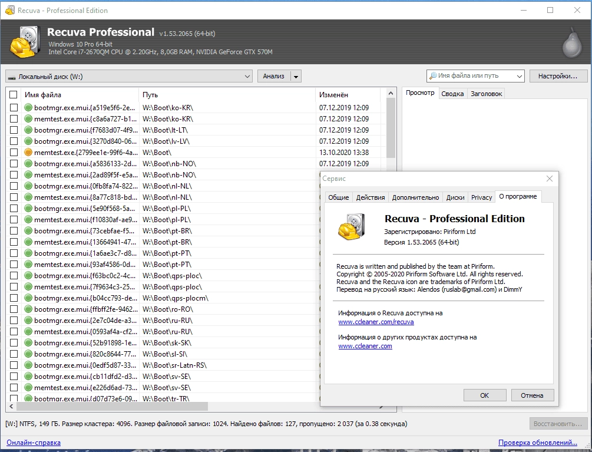Click Проверка обновлений... link
The image size is (592, 452).
[538, 443]
